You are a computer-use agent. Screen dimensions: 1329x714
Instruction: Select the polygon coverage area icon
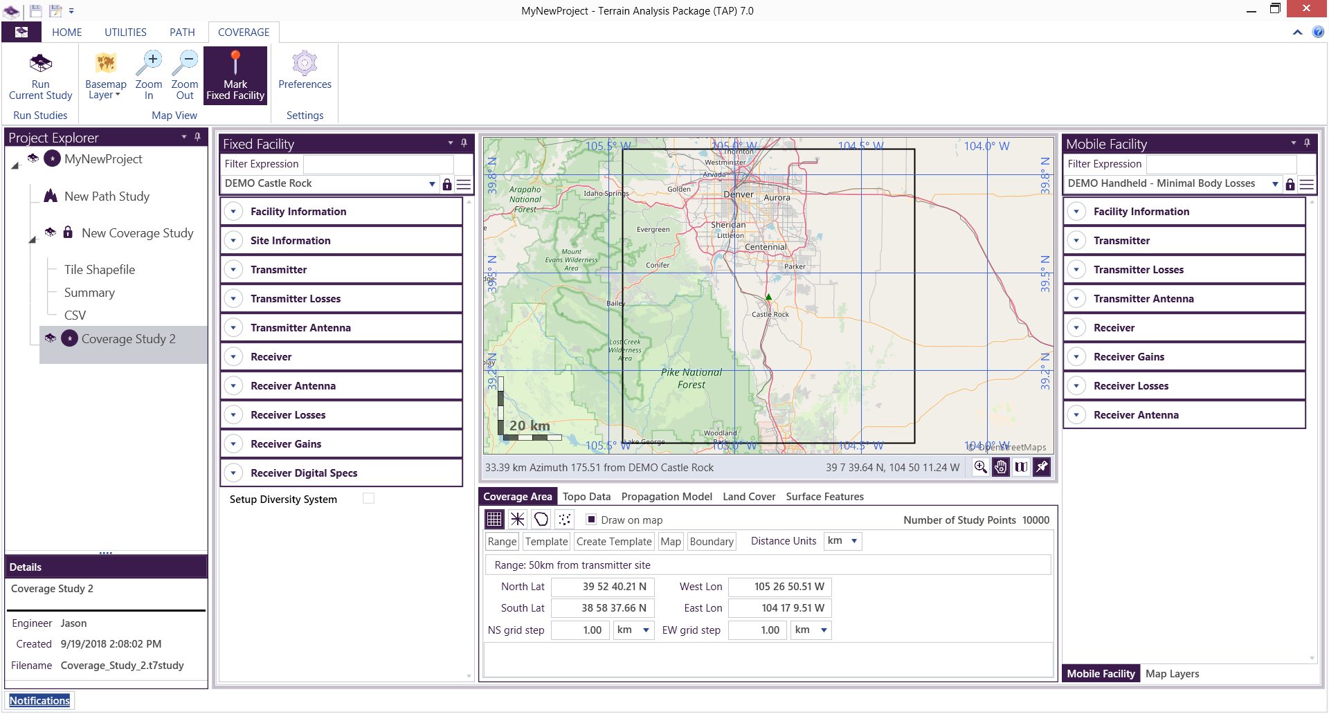click(x=541, y=519)
